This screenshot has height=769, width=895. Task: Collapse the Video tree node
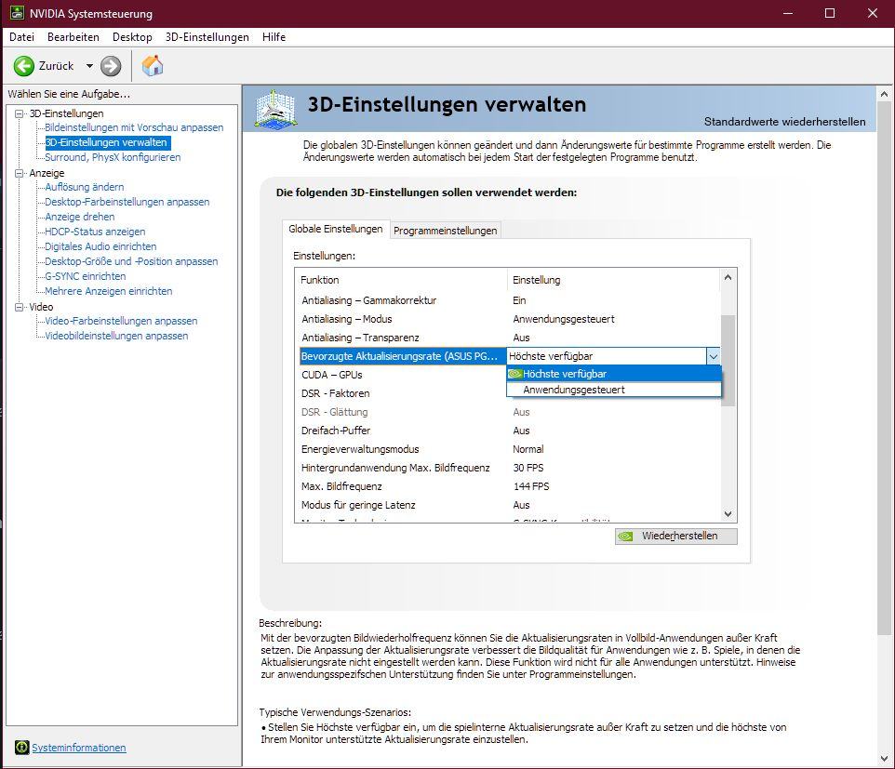[x=19, y=307]
